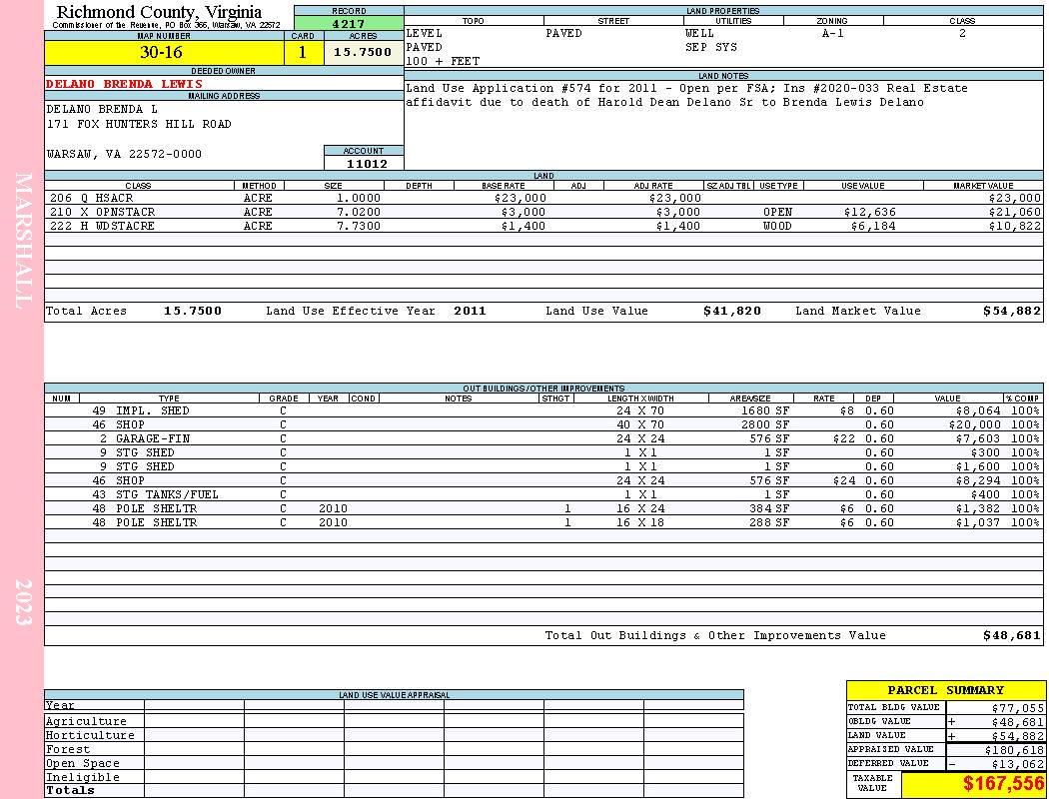Click the 2023 year sidebar label

(x=23, y=602)
